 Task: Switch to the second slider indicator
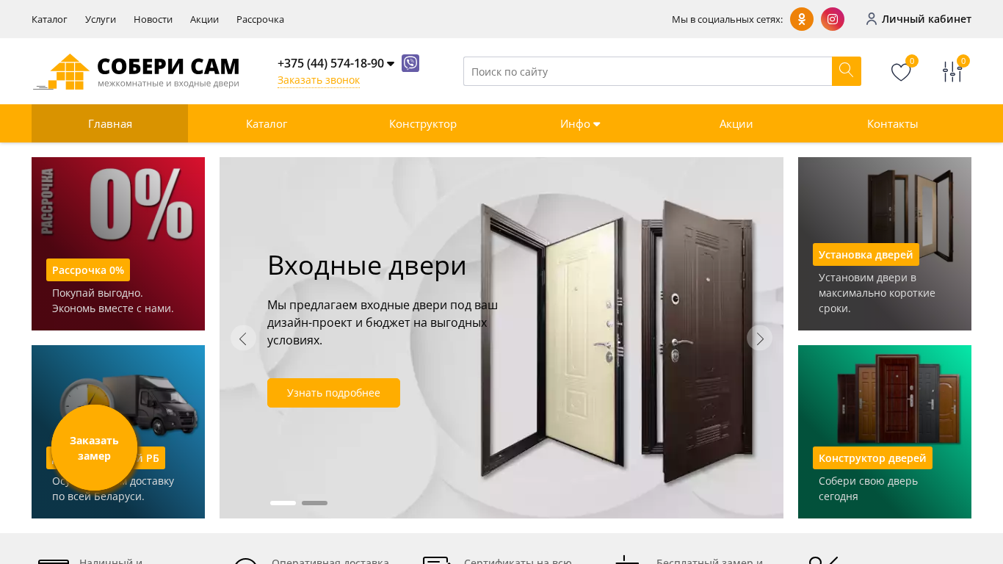pyautogui.click(x=314, y=503)
